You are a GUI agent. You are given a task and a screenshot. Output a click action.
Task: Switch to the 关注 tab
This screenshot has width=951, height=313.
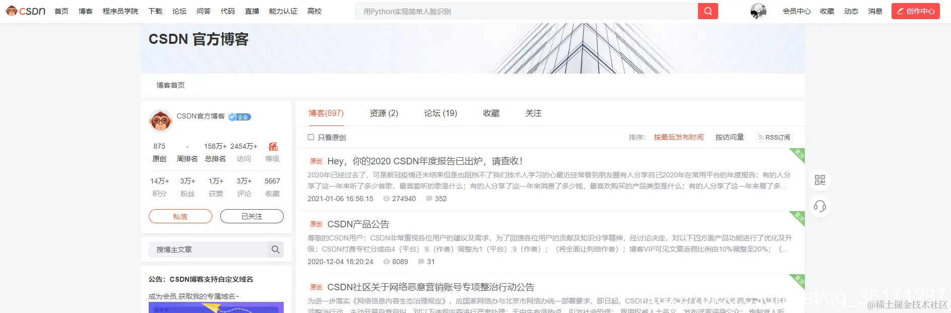click(534, 113)
